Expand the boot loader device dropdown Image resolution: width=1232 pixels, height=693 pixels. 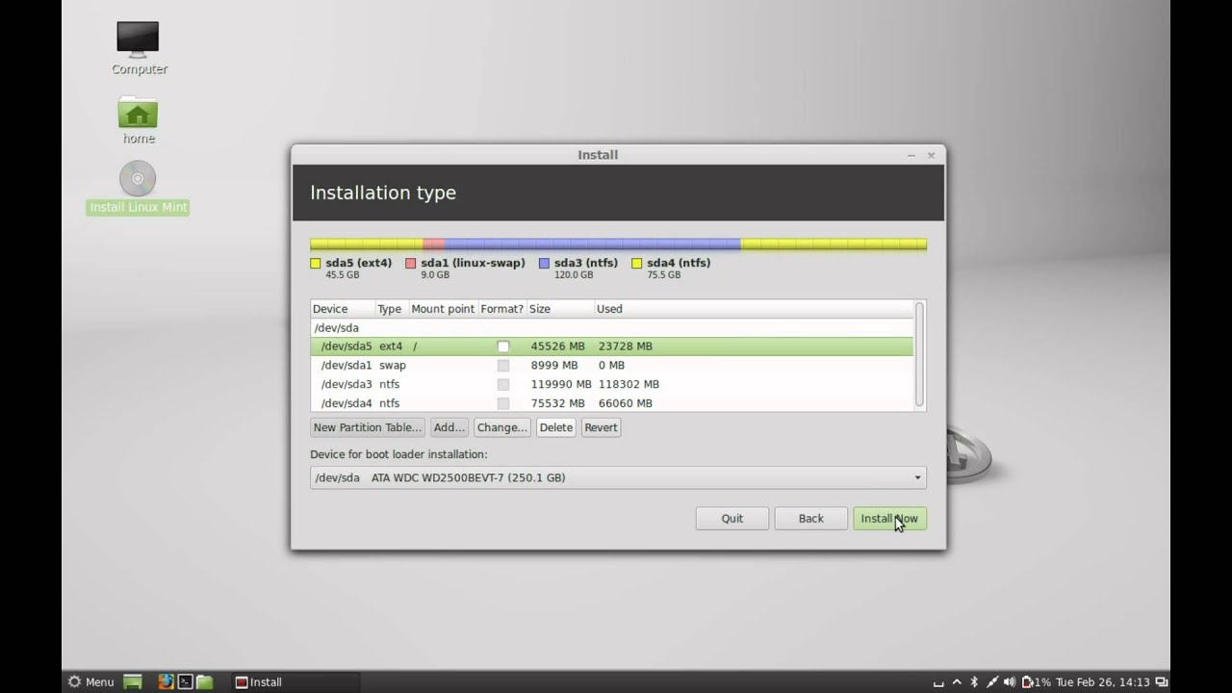pyautogui.click(x=618, y=477)
